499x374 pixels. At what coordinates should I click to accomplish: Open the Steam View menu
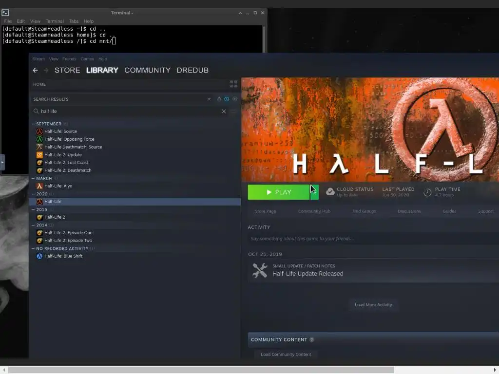[54, 59]
